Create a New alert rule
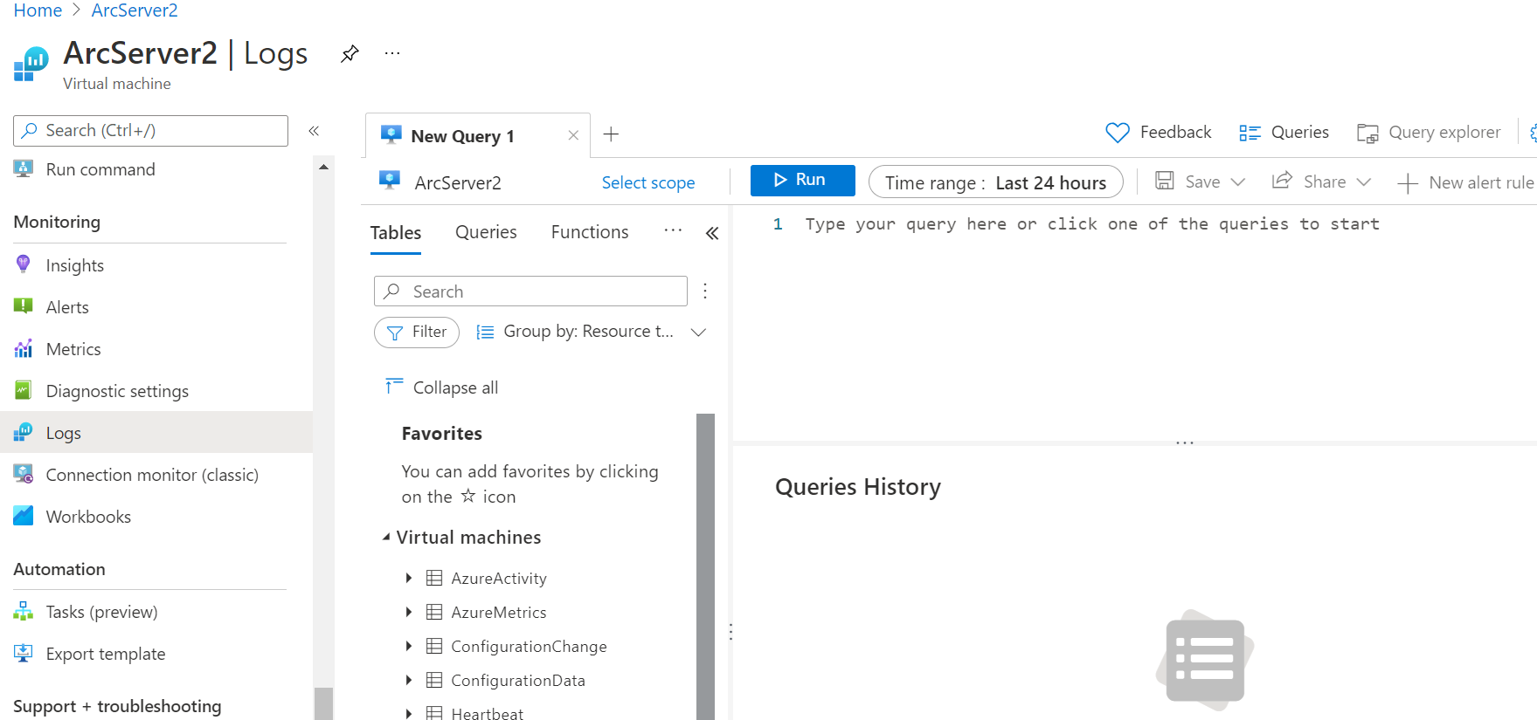Screen dimensions: 1537x720 [x=1465, y=182]
